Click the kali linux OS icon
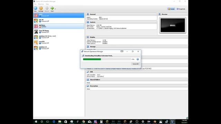Viewport: 221px width, 124px height. click(x=36, y=26)
